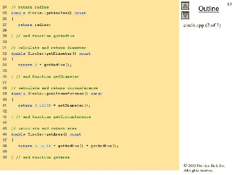
Task: Select the line 'double Circle::getRadius() const'
Action: [x=49, y=13]
